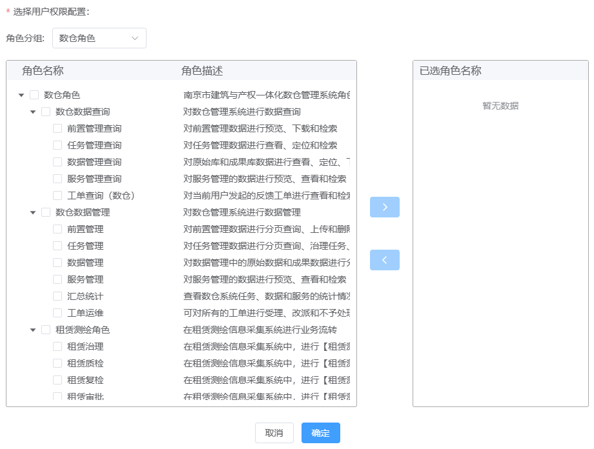Screen dimensions: 594x449
Task: Enable the 汇总统计 checkbox
Action: 57,295
